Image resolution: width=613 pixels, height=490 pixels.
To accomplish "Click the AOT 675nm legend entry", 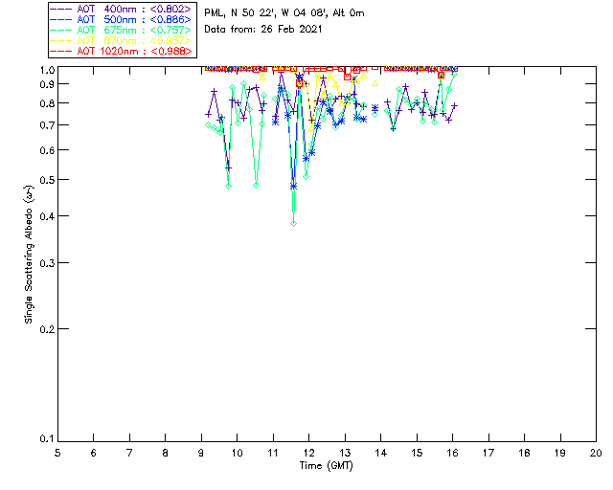I will (122, 30).
